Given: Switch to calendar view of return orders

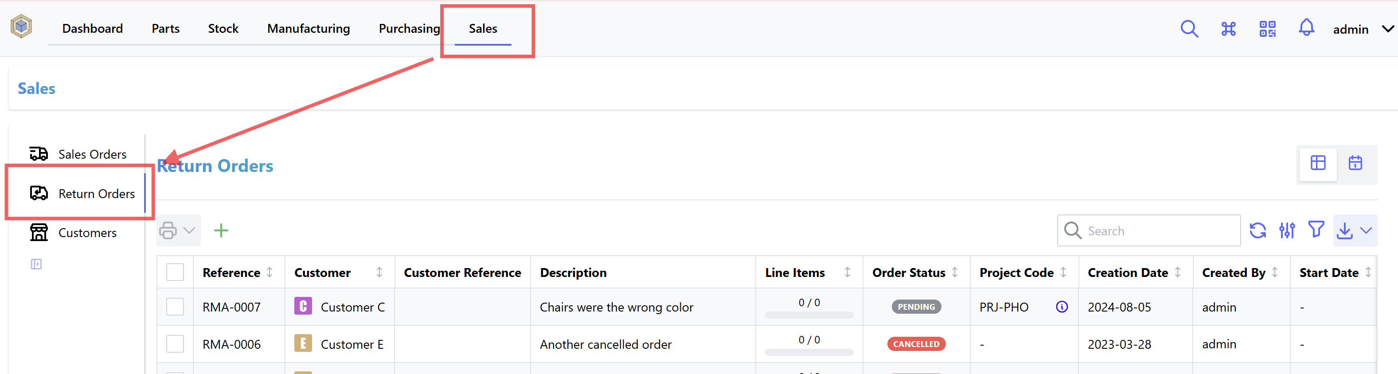Looking at the screenshot, I should 1355,162.
